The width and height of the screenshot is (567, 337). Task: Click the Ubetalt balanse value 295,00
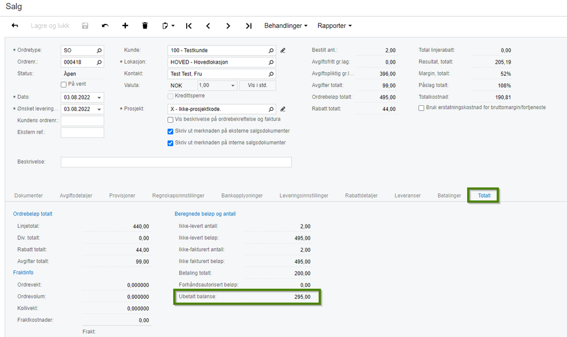coord(303,297)
